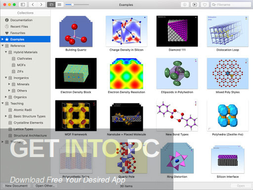Select Ellipsoids in Polyhedron thumbnail
Viewport: 253px width, 190px height.
click(x=177, y=73)
